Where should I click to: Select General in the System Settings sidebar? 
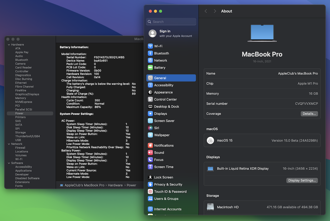(171, 78)
